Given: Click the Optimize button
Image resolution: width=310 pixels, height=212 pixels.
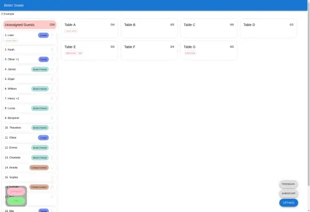Looking at the screenshot, I should point(288,203).
